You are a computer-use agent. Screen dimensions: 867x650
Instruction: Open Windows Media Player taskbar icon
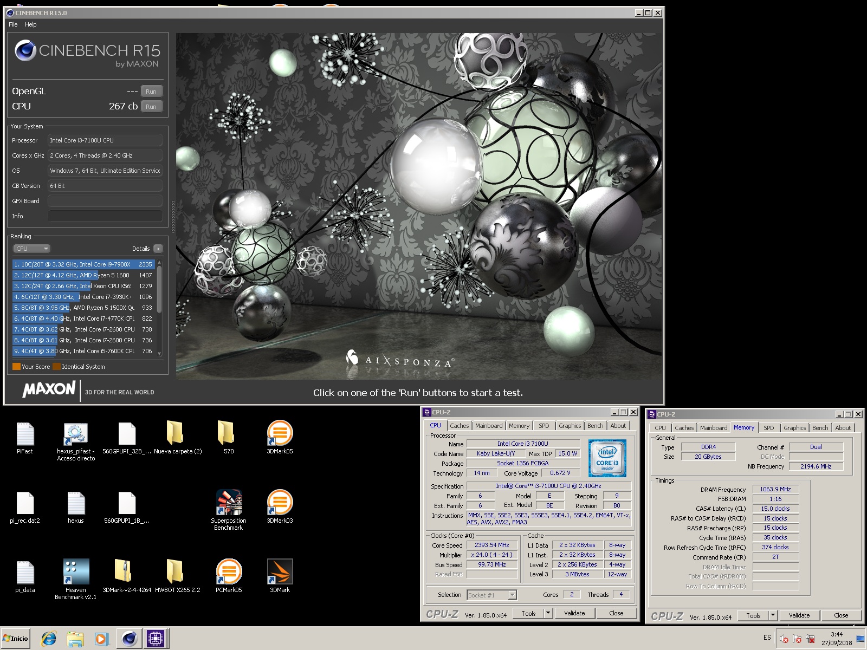(x=101, y=639)
